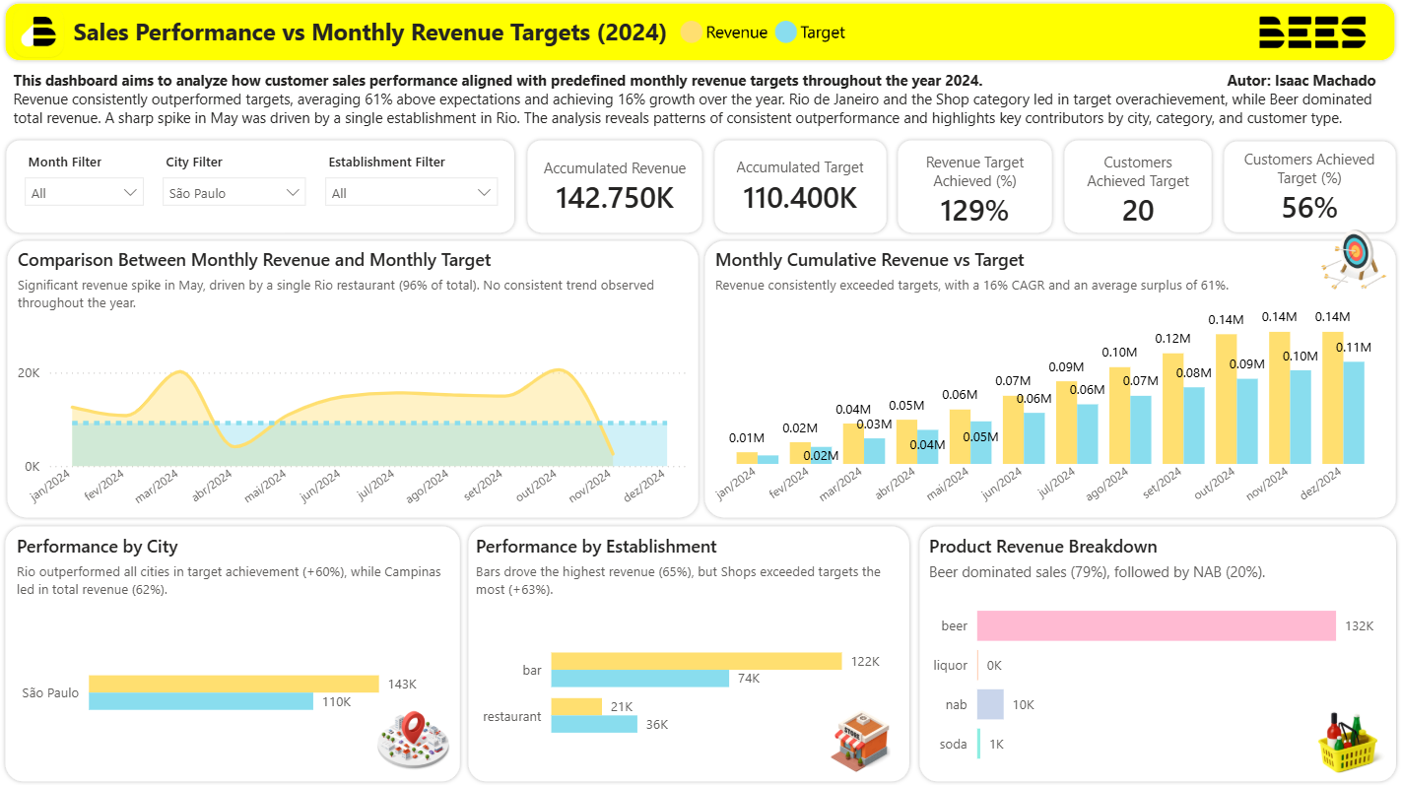Select the nab product bar
This screenshot has height=785, width=1401.
point(990,704)
